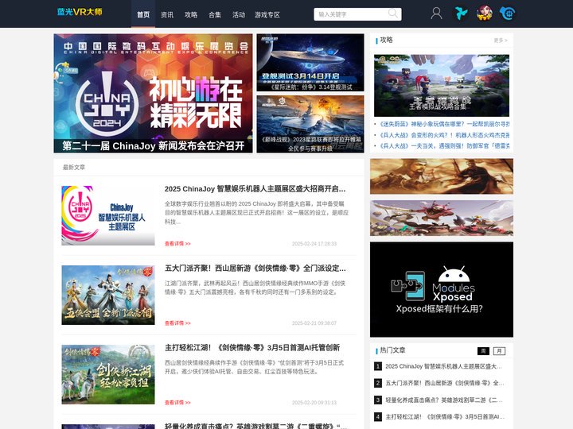Click the 攻略 panel heading
Image resolution: width=573 pixels, height=429 pixels.
click(x=386, y=40)
